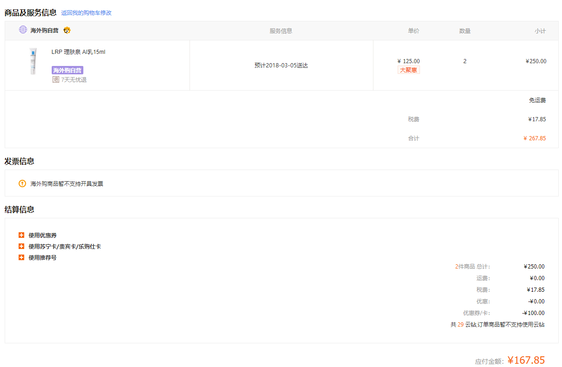Viewport: 562px width, 367px height.
Task: Click the 使用优惠券 label text
Action: point(42,236)
